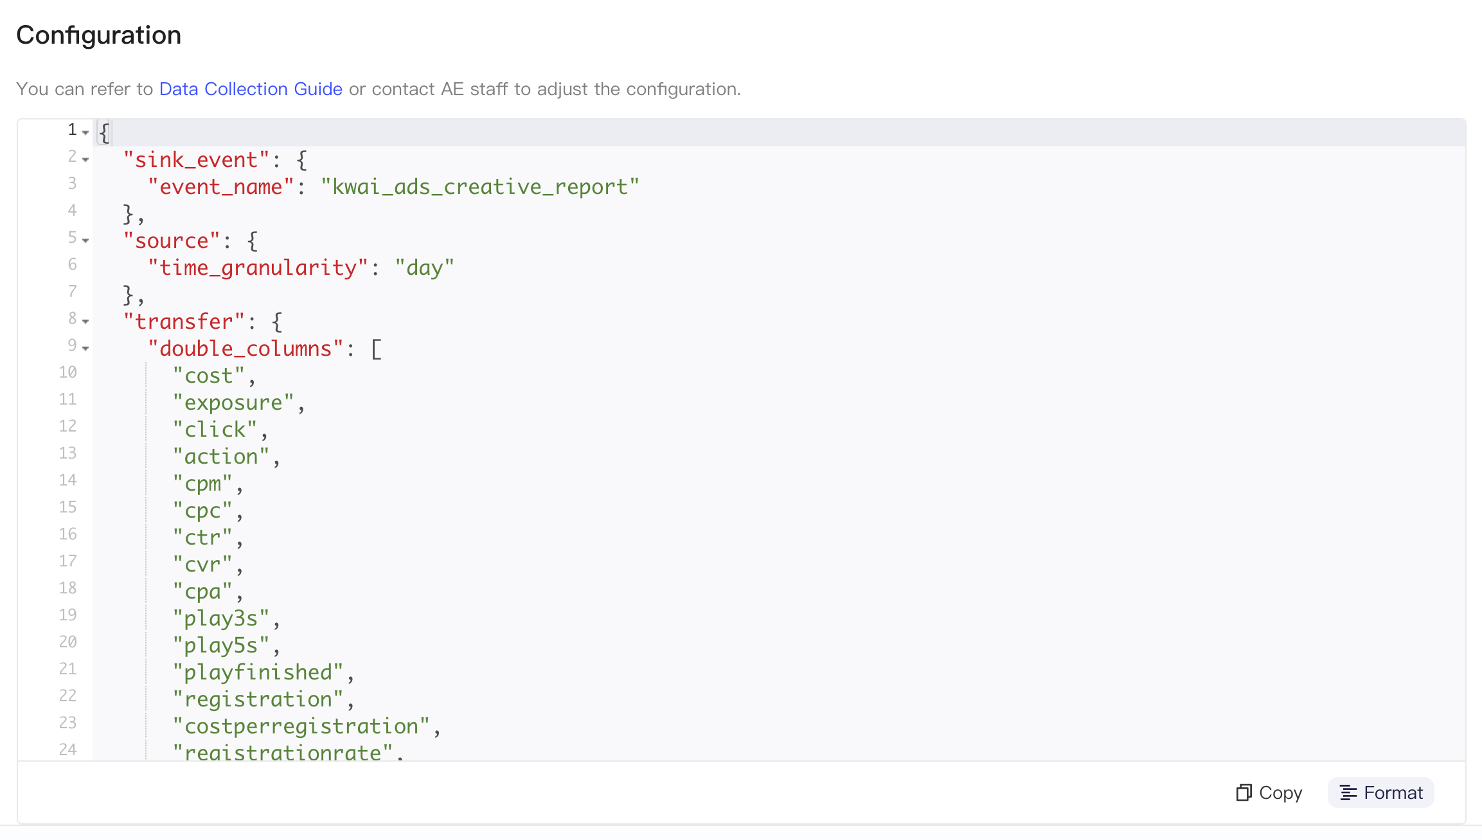Click the "cvr" array entry
This screenshot has height=840, width=1482.
[x=203, y=564]
